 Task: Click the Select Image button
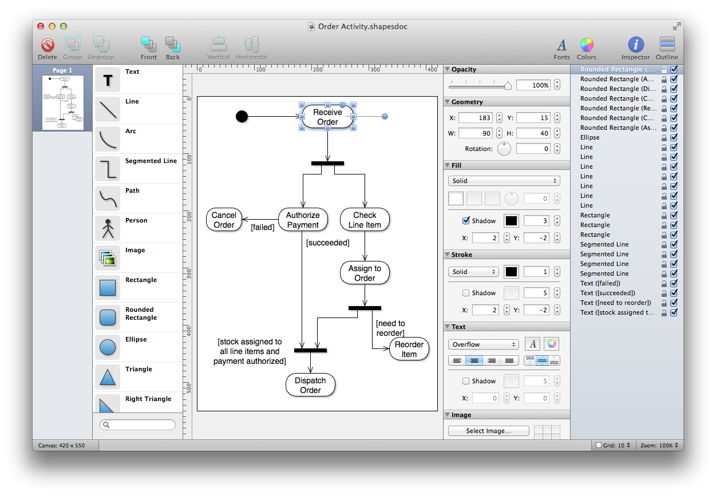tap(488, 430)
